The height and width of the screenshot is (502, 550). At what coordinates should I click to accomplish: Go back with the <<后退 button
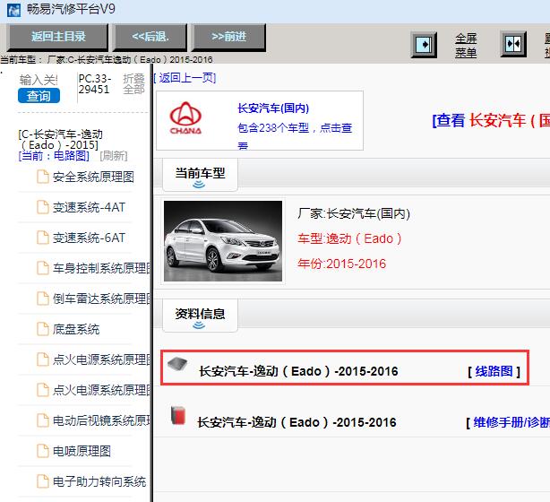coord(150,38)
